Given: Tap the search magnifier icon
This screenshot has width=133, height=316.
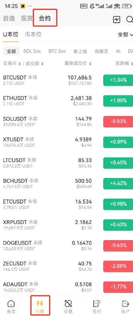Looking at the screenshot, I should [x=129, y=20].
